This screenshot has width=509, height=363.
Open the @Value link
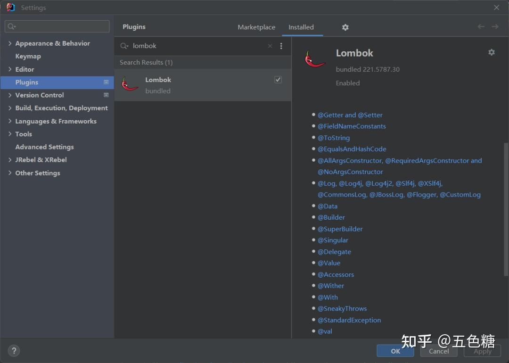coord(329,263)
